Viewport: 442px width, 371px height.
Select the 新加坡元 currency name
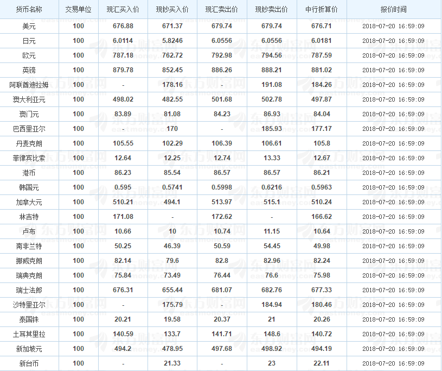click(x=29, y=349)
